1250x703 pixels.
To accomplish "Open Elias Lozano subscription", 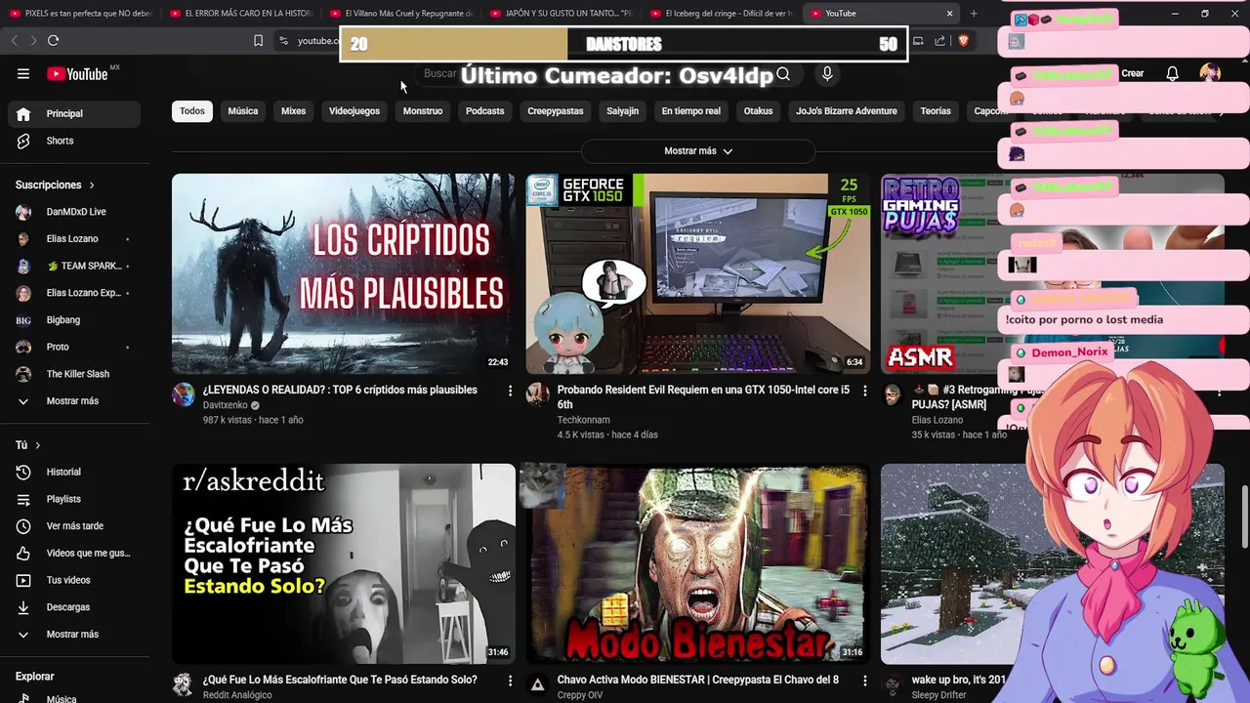I will [x=75, y=239].
